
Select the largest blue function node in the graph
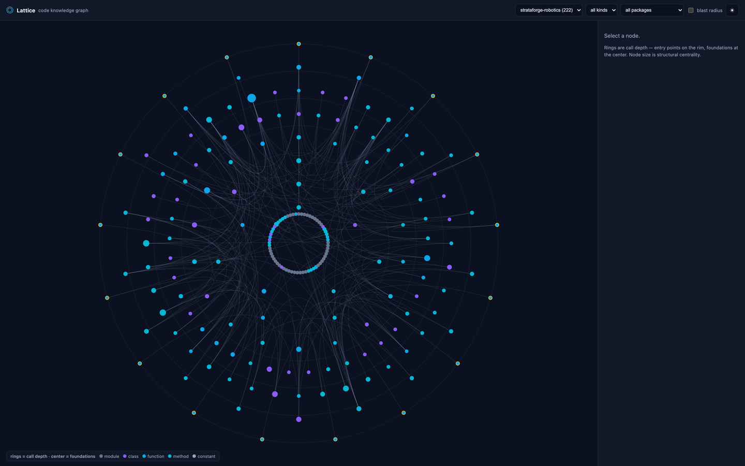pyautogui.click(x=251, y=98)
